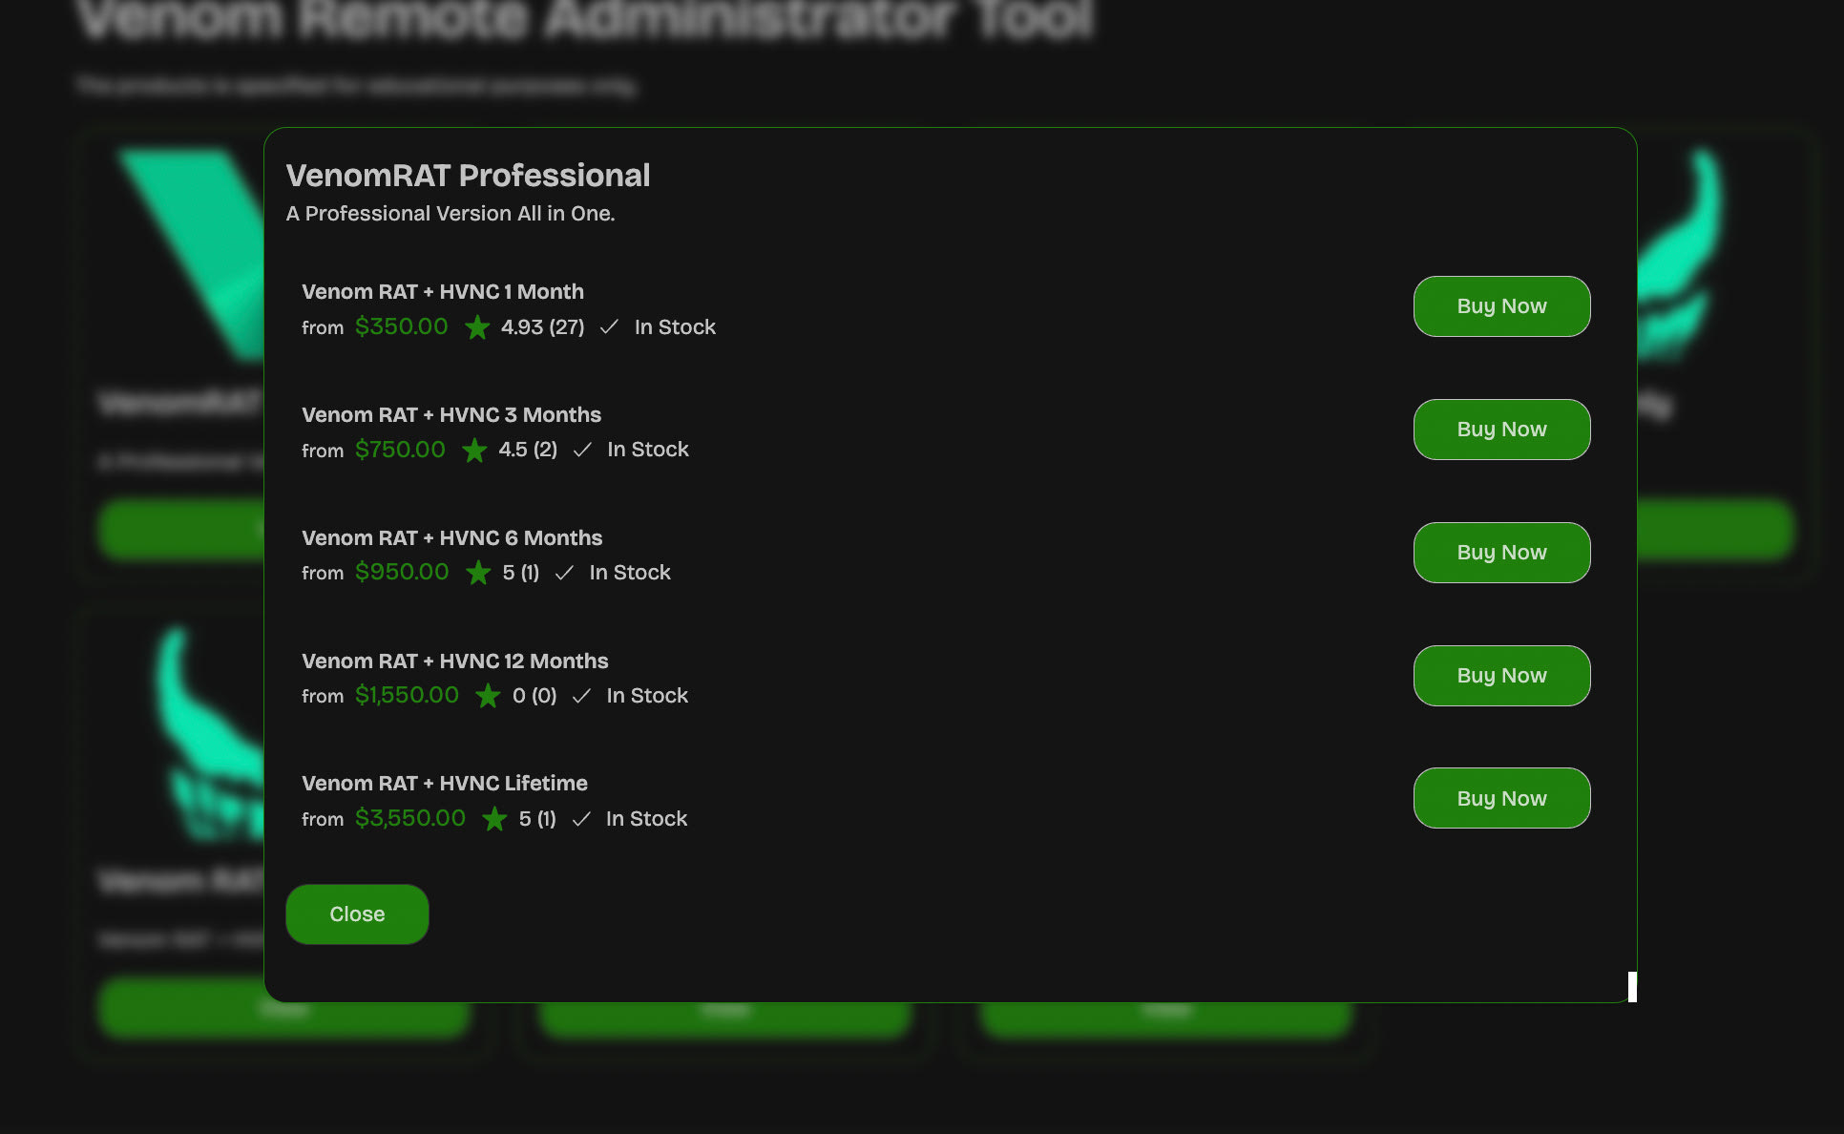The height and width of the screenshot is (1134, 1844).
Task: Click the $350.00 price label
Action: pyautogui.click(x=401, y=326)
